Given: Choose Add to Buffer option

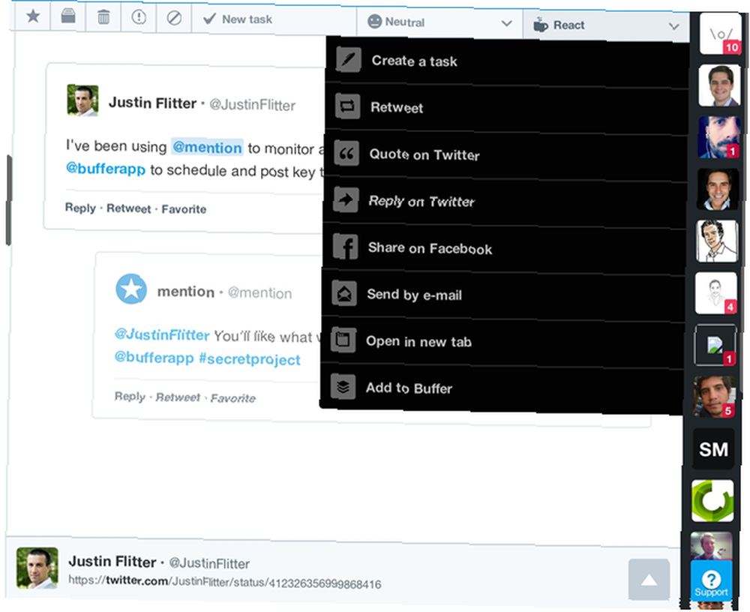Looking at the screenshot, I should (501, 388).
